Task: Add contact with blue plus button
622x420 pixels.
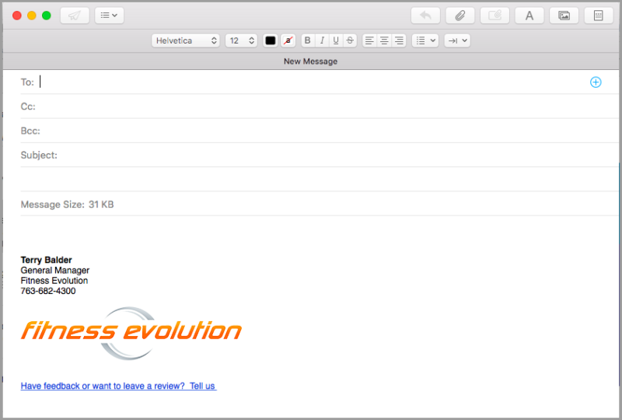Action: tap(596, 82)
